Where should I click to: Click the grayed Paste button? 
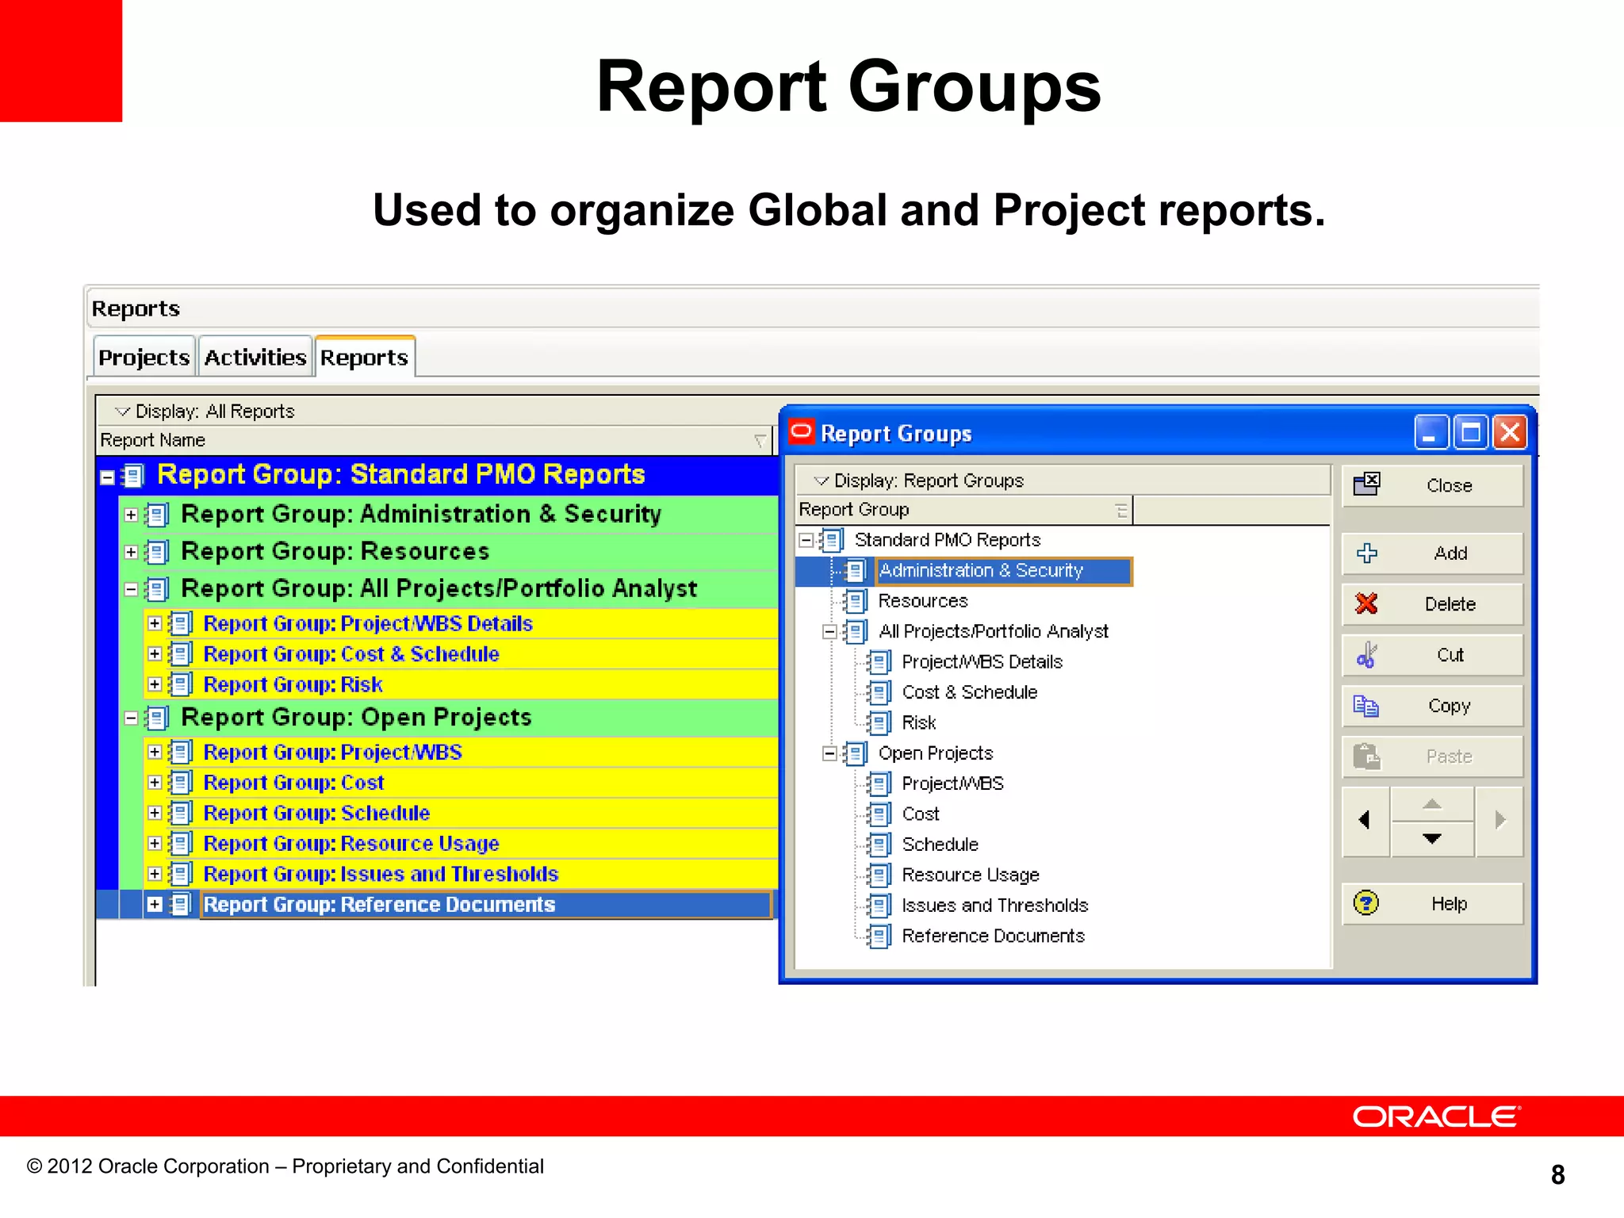[1432, 756]
